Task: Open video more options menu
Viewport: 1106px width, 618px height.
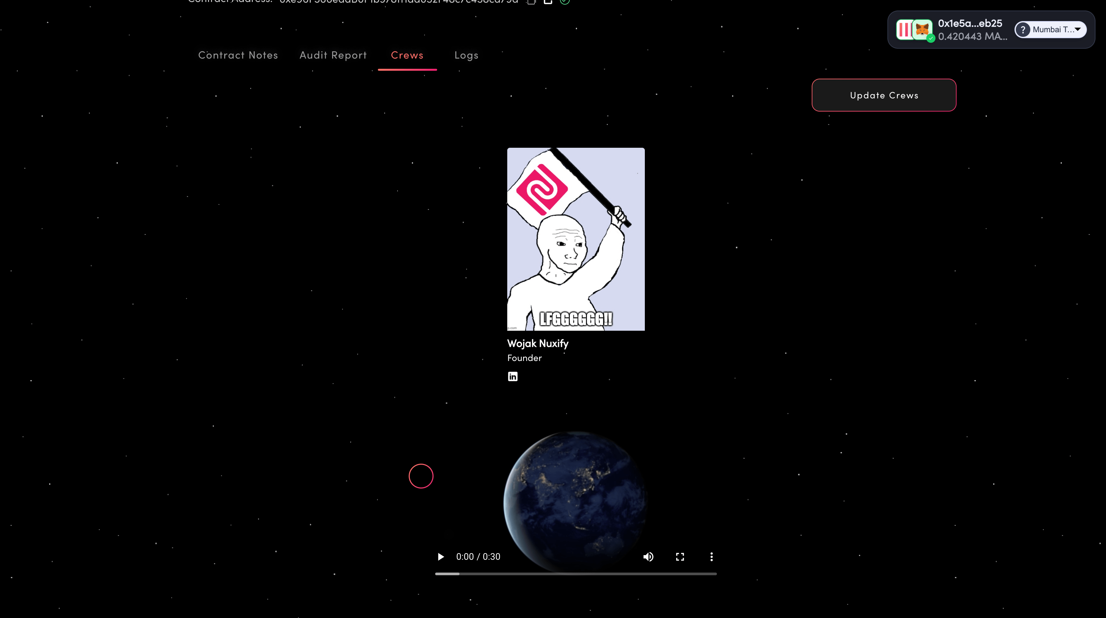Action: (x=711, y=557)
